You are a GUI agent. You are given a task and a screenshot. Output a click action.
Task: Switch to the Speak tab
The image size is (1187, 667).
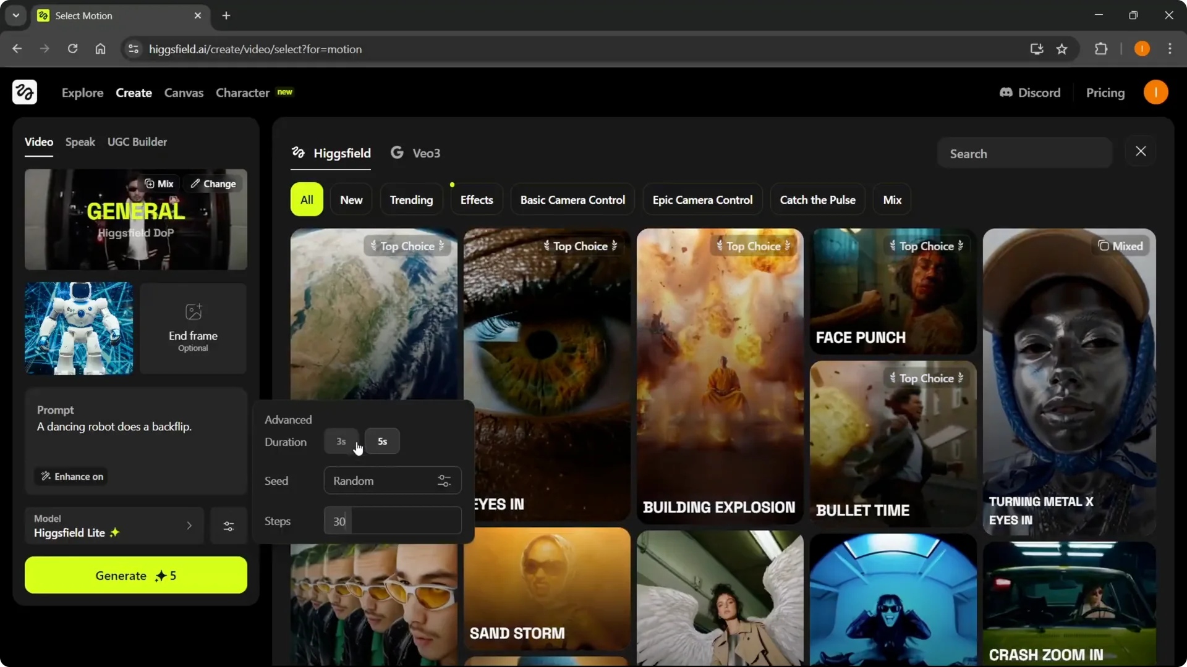pos(80,141)
